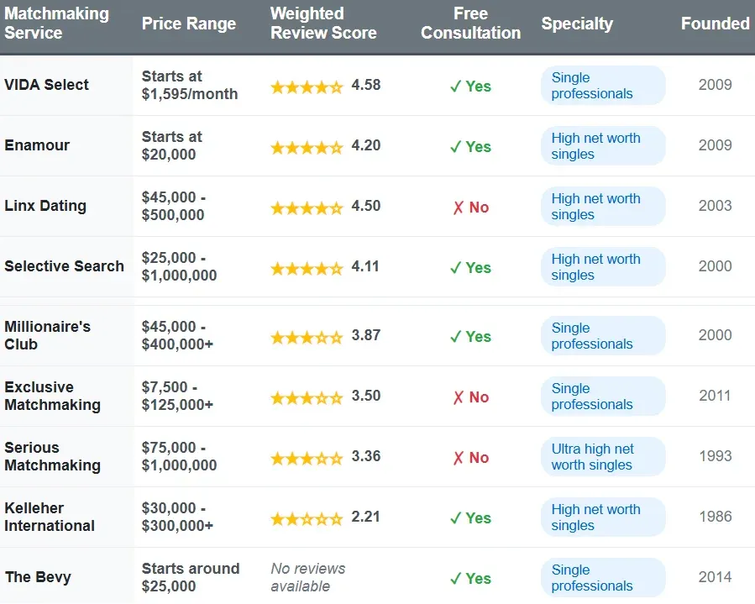Image resolution: width=755 pixels, height=604 pixels.
Task: Click Linx Dating's red No marker
Action: tap(470, 207)
